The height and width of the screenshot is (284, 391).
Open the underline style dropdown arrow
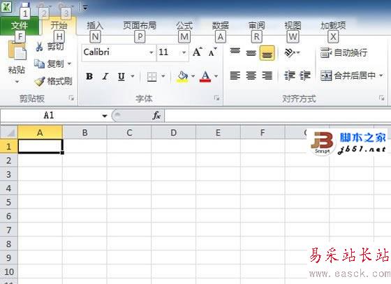point(133,76)
